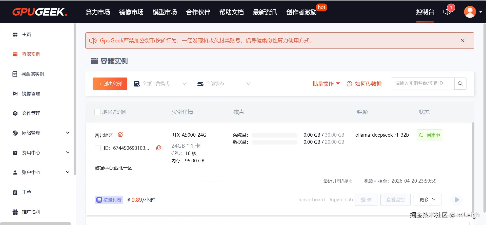
Task: Click the image name ollama-deepseek-r1-32b
Action: [382, 135]
